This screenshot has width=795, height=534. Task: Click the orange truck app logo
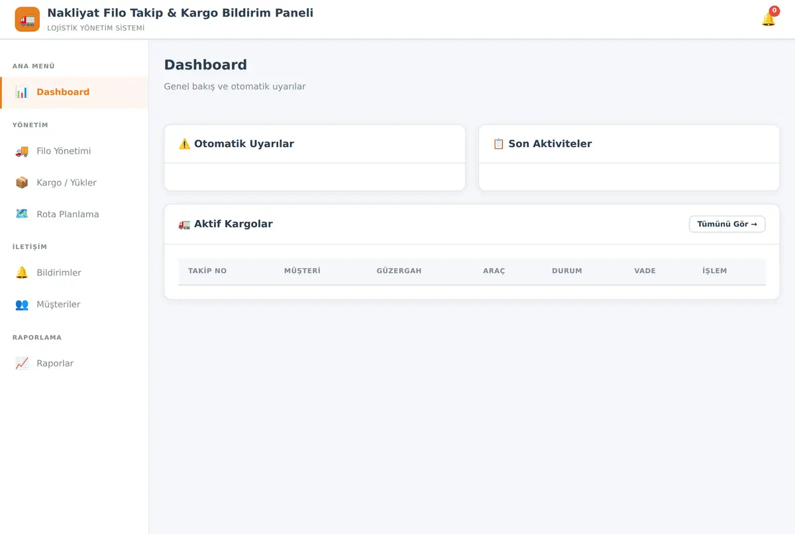pos(27,19)
